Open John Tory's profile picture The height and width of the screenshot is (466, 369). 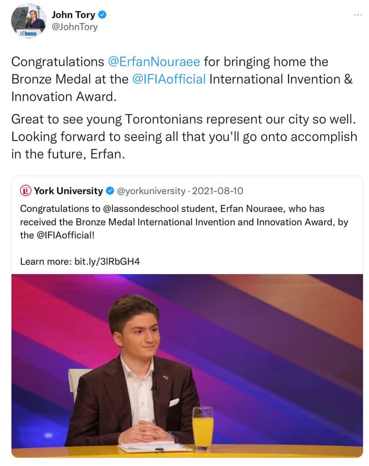[28, 20]
